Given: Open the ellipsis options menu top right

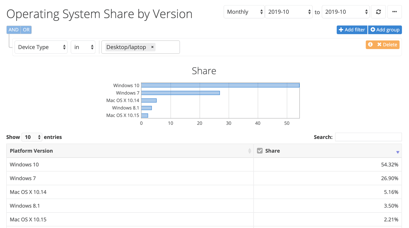Looking at the screenshot, I should (x=395, y=12).
